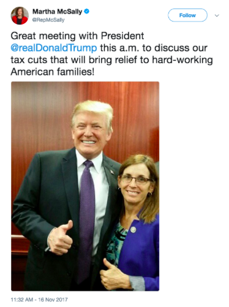Click the 'American families!' tweet text
This screenshot has width=229, height=307.
[53, 72]
